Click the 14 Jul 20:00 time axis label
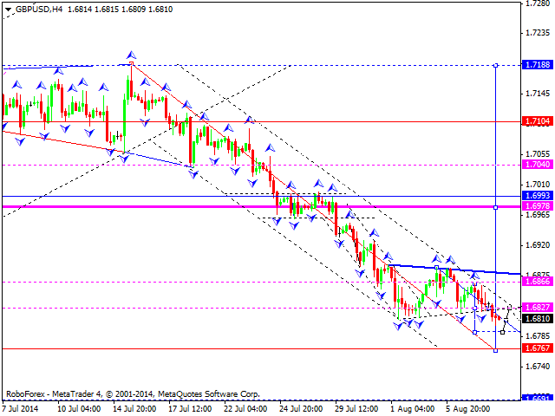 (134, 406)
